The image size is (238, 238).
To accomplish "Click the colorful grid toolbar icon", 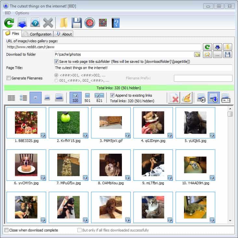I will 103,23.
